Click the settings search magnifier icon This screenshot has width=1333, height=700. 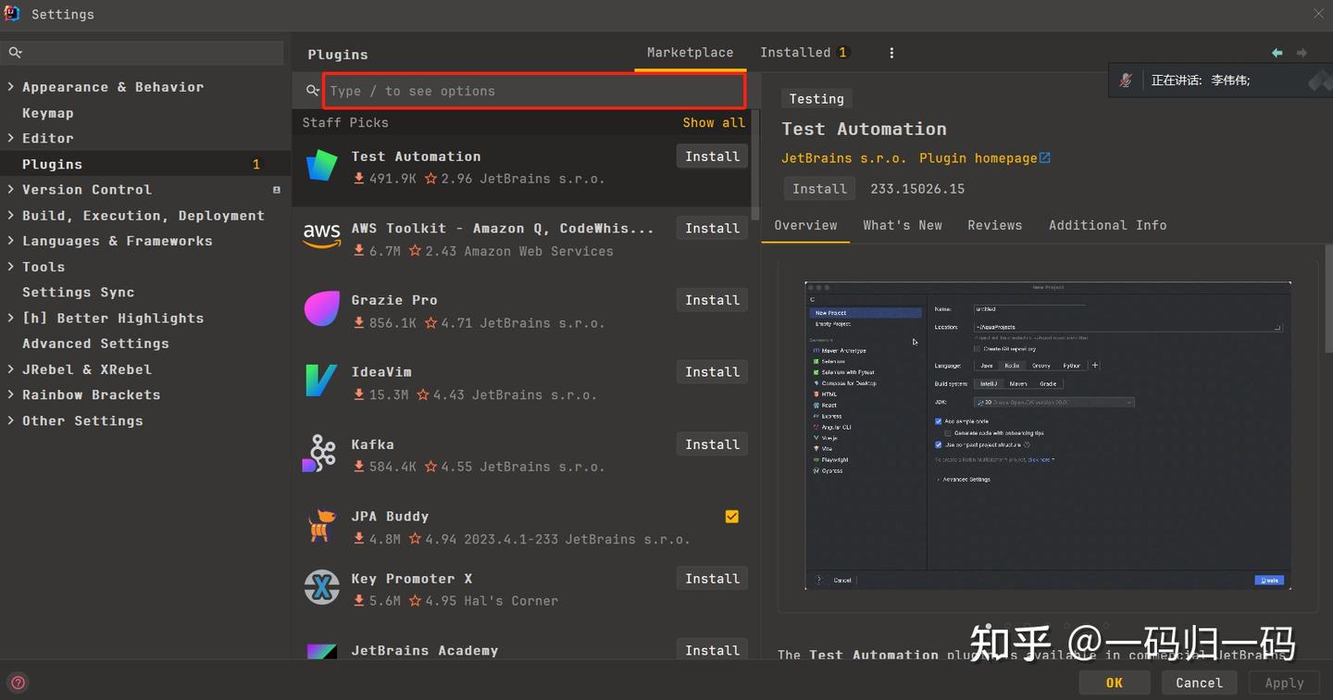(15, 53)
